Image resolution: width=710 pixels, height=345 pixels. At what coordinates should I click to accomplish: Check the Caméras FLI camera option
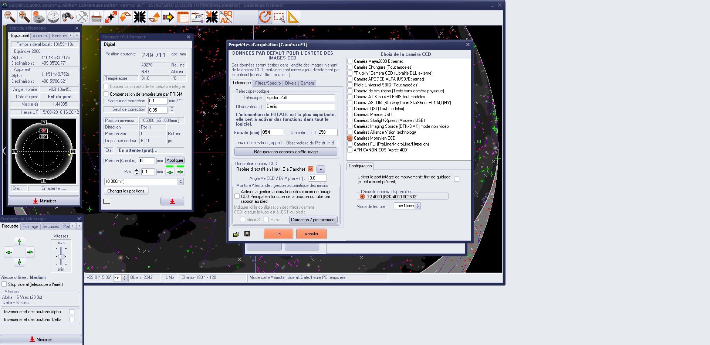[x=350, y=144]
